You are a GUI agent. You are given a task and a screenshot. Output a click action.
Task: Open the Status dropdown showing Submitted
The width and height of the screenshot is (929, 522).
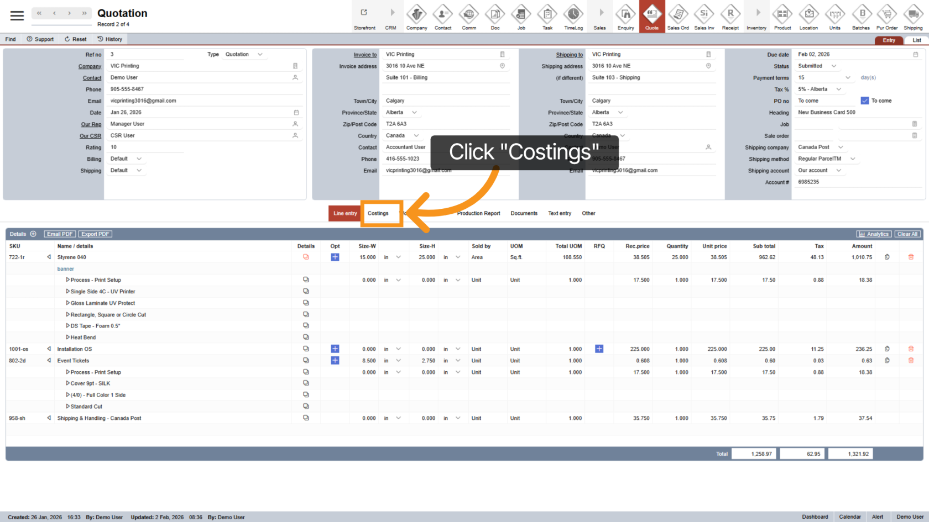(817, 66)
